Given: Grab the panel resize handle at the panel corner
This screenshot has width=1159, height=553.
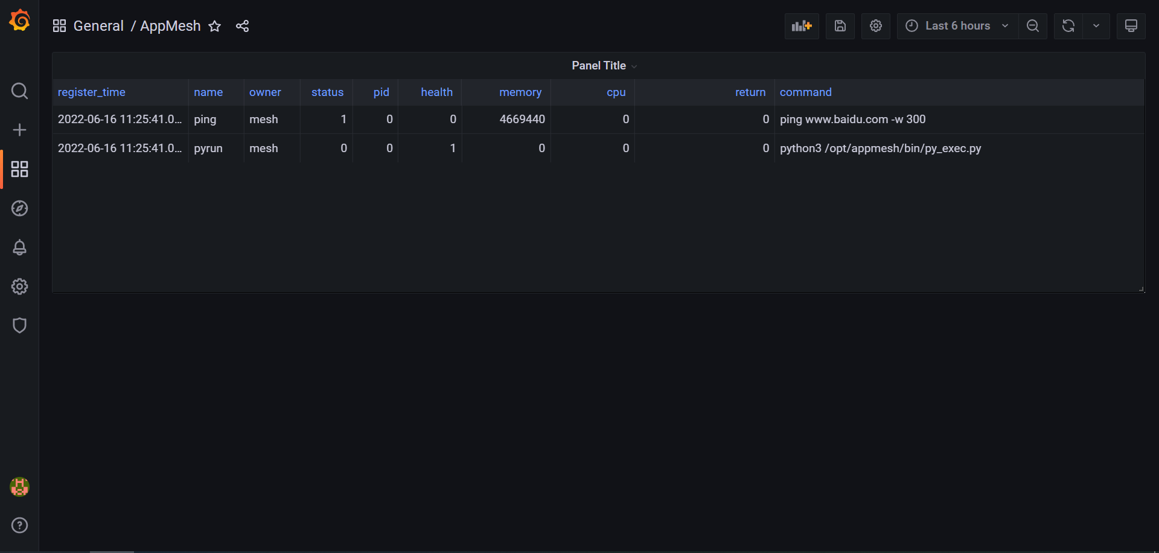Looking at the screenshot, I should click(x=1141, y=289).
